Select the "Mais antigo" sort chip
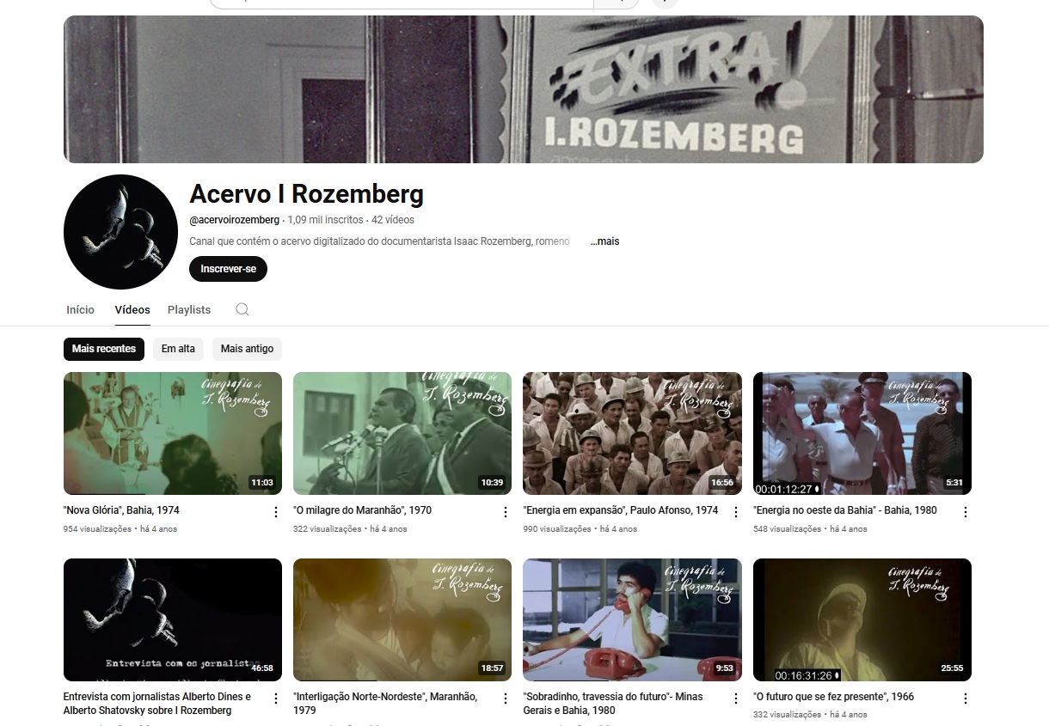 click(247, 349)
